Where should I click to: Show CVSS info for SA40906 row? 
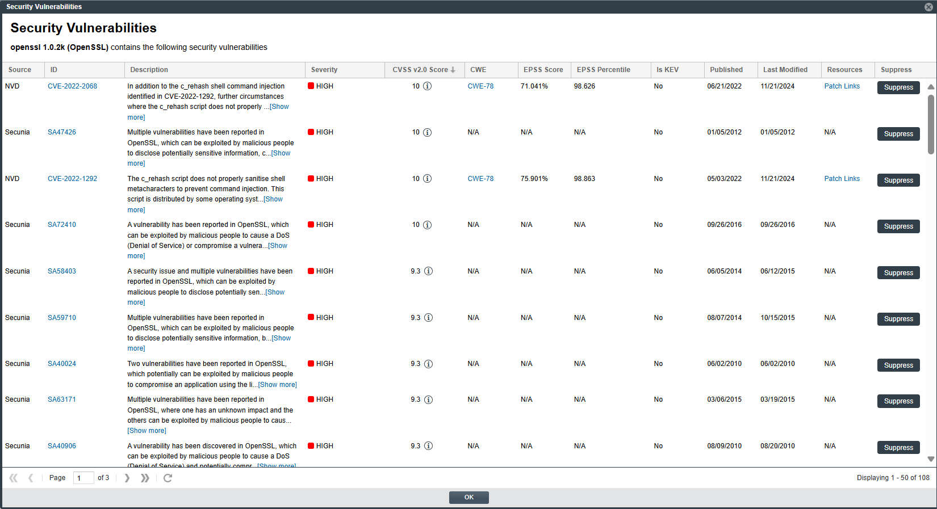pyautogui.click(x=428, y=446)
